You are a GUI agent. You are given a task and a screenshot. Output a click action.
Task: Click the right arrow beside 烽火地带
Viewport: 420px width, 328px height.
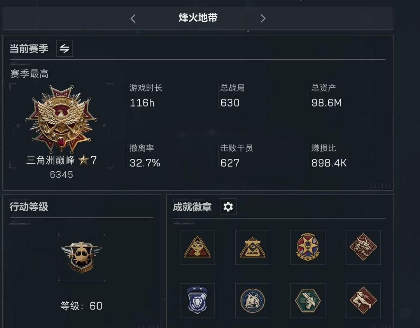pyautogui.click(x=263, y=18)
